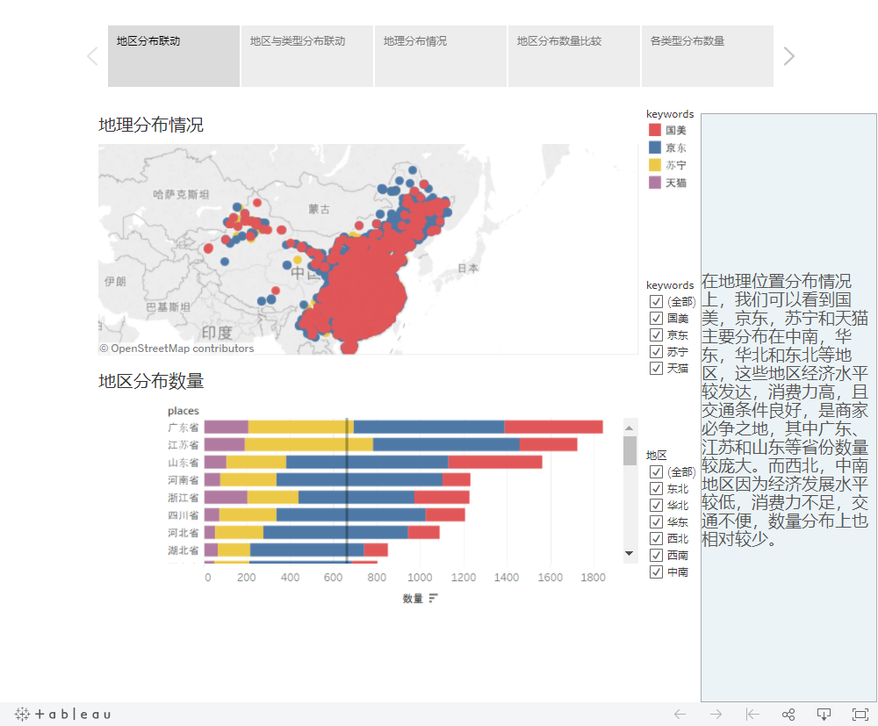This screenshot has height=726, width=878.
Task: Click the redo arrow in footer toolbar
Action: point(716,715)
